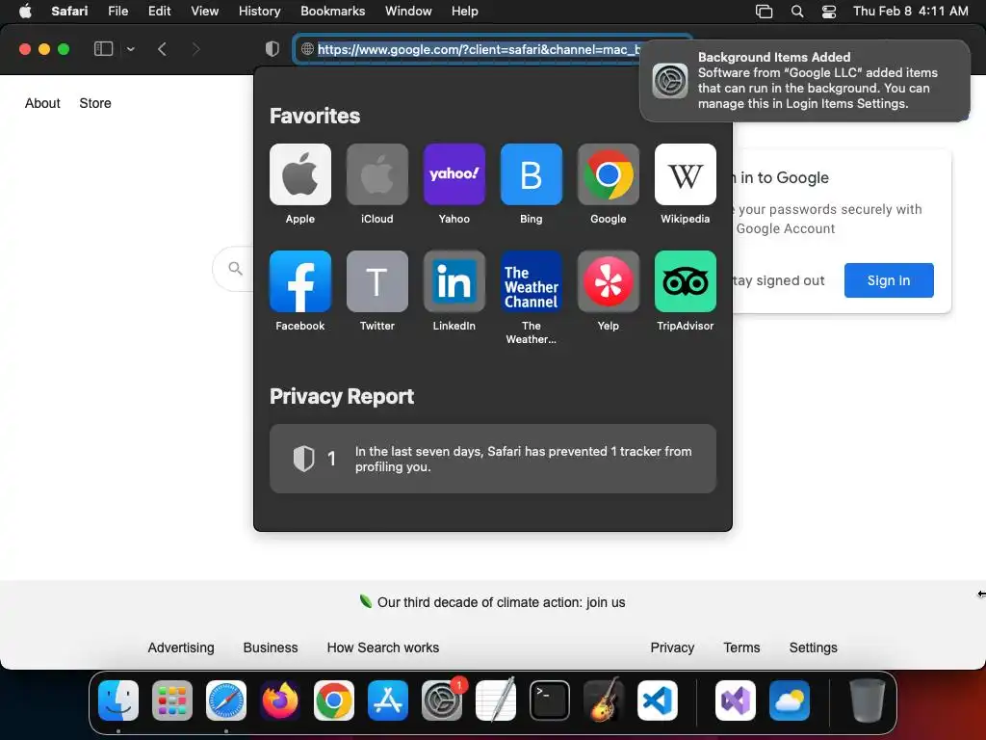The image size is (986, 740).
Task: Open the Edit menu
Action: pyautogui.click(x=159, y=11)
